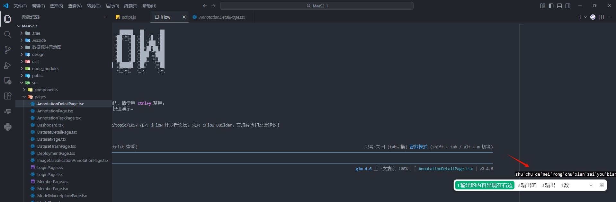616x202 pixels.
Task: Open Dashboard.tsx in the explorer
Action: tap(50, 125)
